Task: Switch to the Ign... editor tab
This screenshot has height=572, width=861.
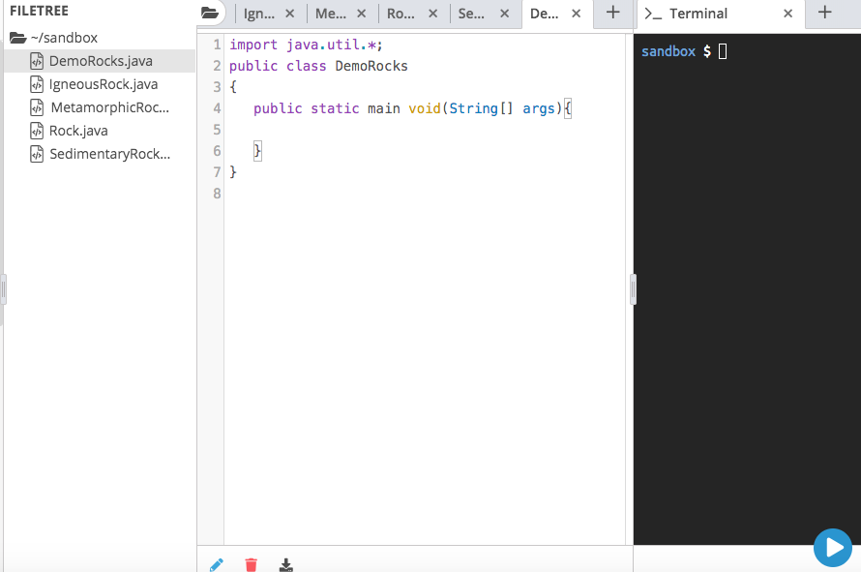Action: [x=259, y=14]
